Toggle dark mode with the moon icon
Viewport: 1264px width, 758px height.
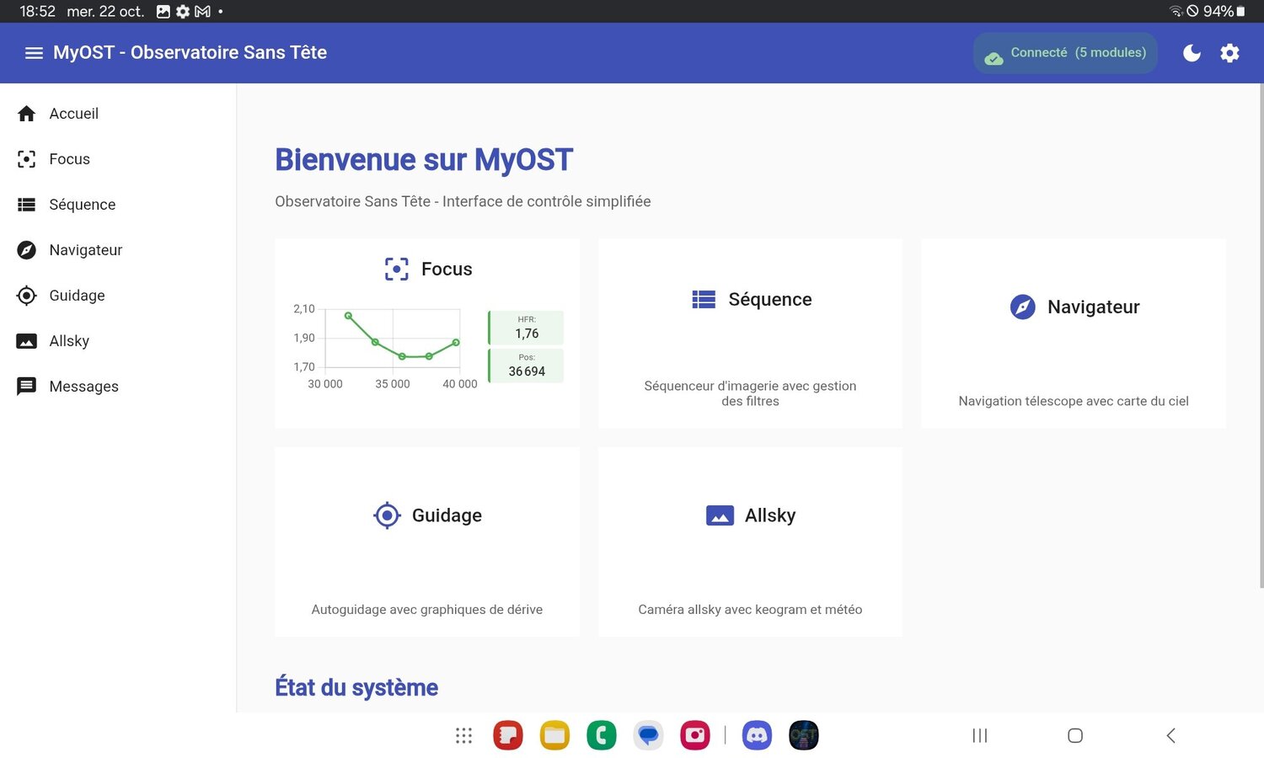pyautogui.click(x=1192, y=52)
